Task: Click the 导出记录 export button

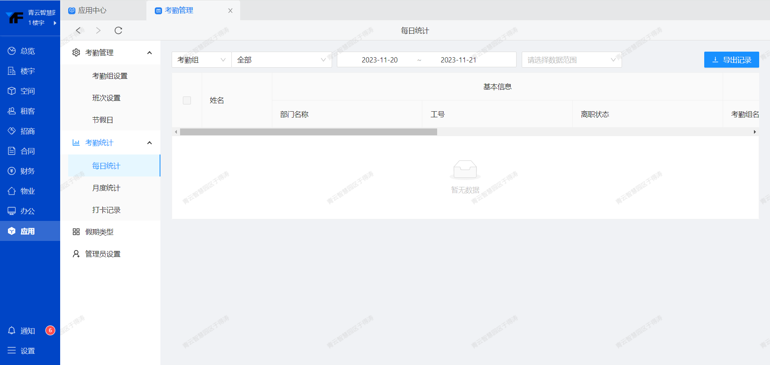Action: [x=731, y=60]
